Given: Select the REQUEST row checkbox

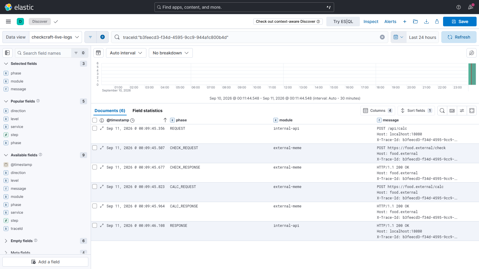Looking at the screenshot, I should point(95,128).
